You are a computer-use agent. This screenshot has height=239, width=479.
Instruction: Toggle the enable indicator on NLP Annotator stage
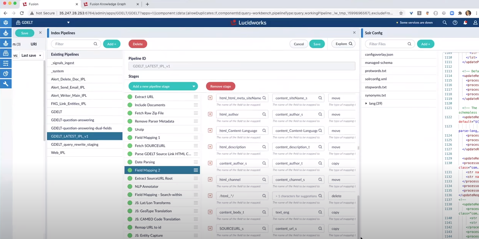130,186
